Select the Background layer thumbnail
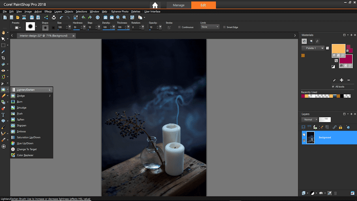 coord(311,138)
